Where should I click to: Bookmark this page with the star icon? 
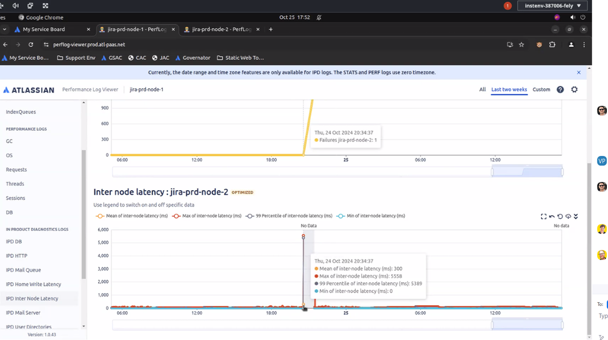coord(521,44)
